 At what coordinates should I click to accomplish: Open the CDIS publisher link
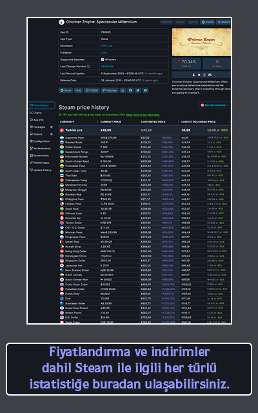pyautogui.click(x=104, y=53)
